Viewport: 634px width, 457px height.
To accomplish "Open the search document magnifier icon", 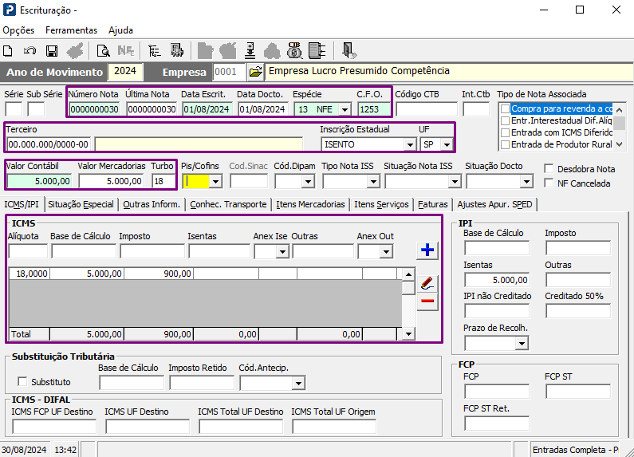I will [x=103, y=51].
